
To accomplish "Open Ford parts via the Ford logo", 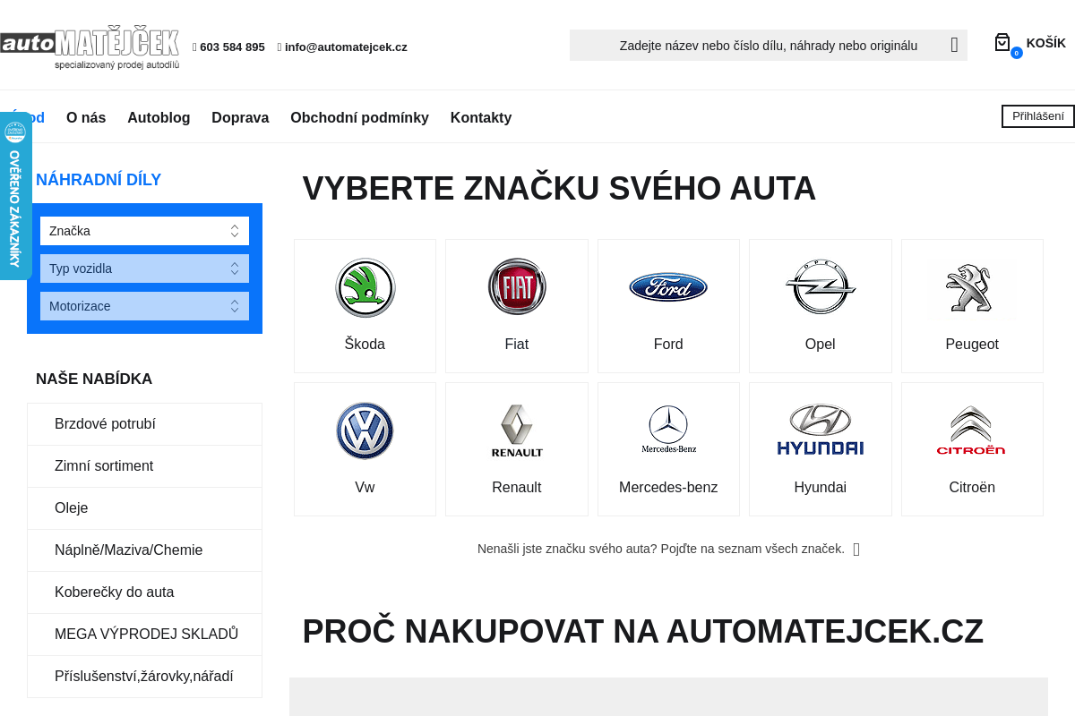I will (x=668, y=287).
